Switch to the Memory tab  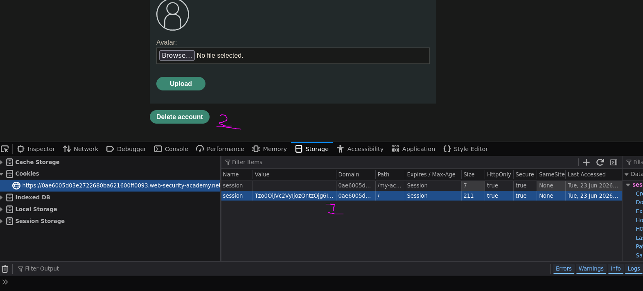tap(270, 149)
